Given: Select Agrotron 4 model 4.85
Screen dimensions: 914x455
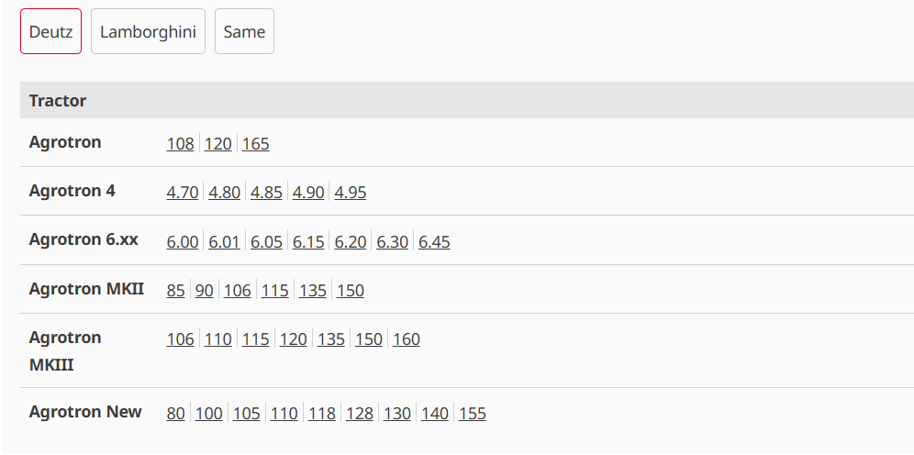Looking at the screenshot, I should tap(266, 193).
